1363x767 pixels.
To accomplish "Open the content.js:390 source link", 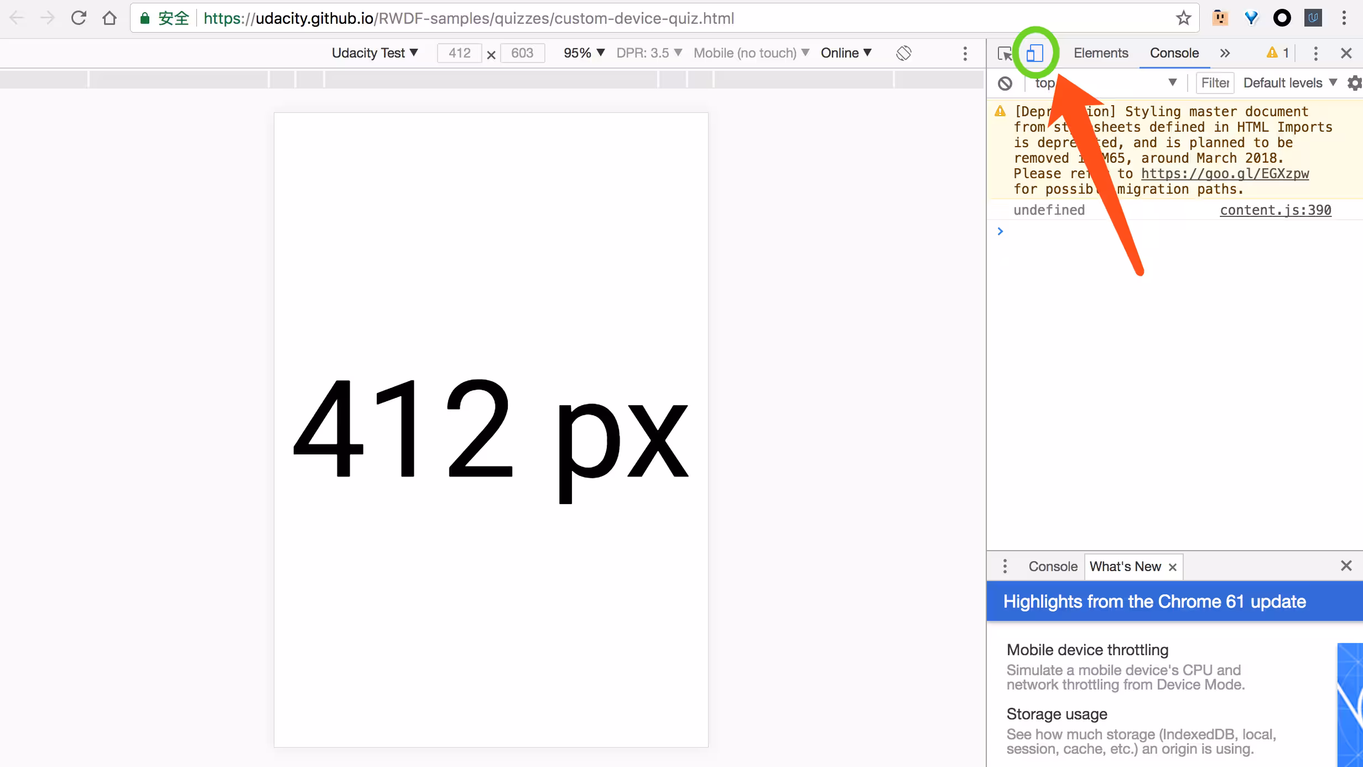I will pos(1275,210).
